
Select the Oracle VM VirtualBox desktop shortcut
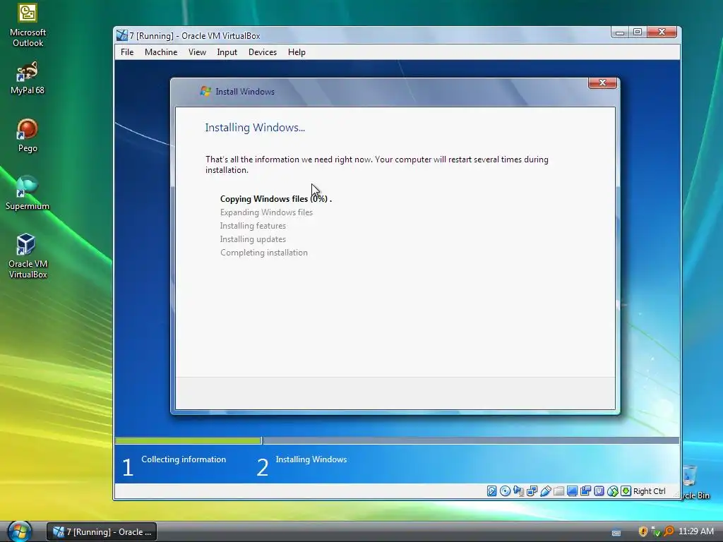[x=28, y=256]
